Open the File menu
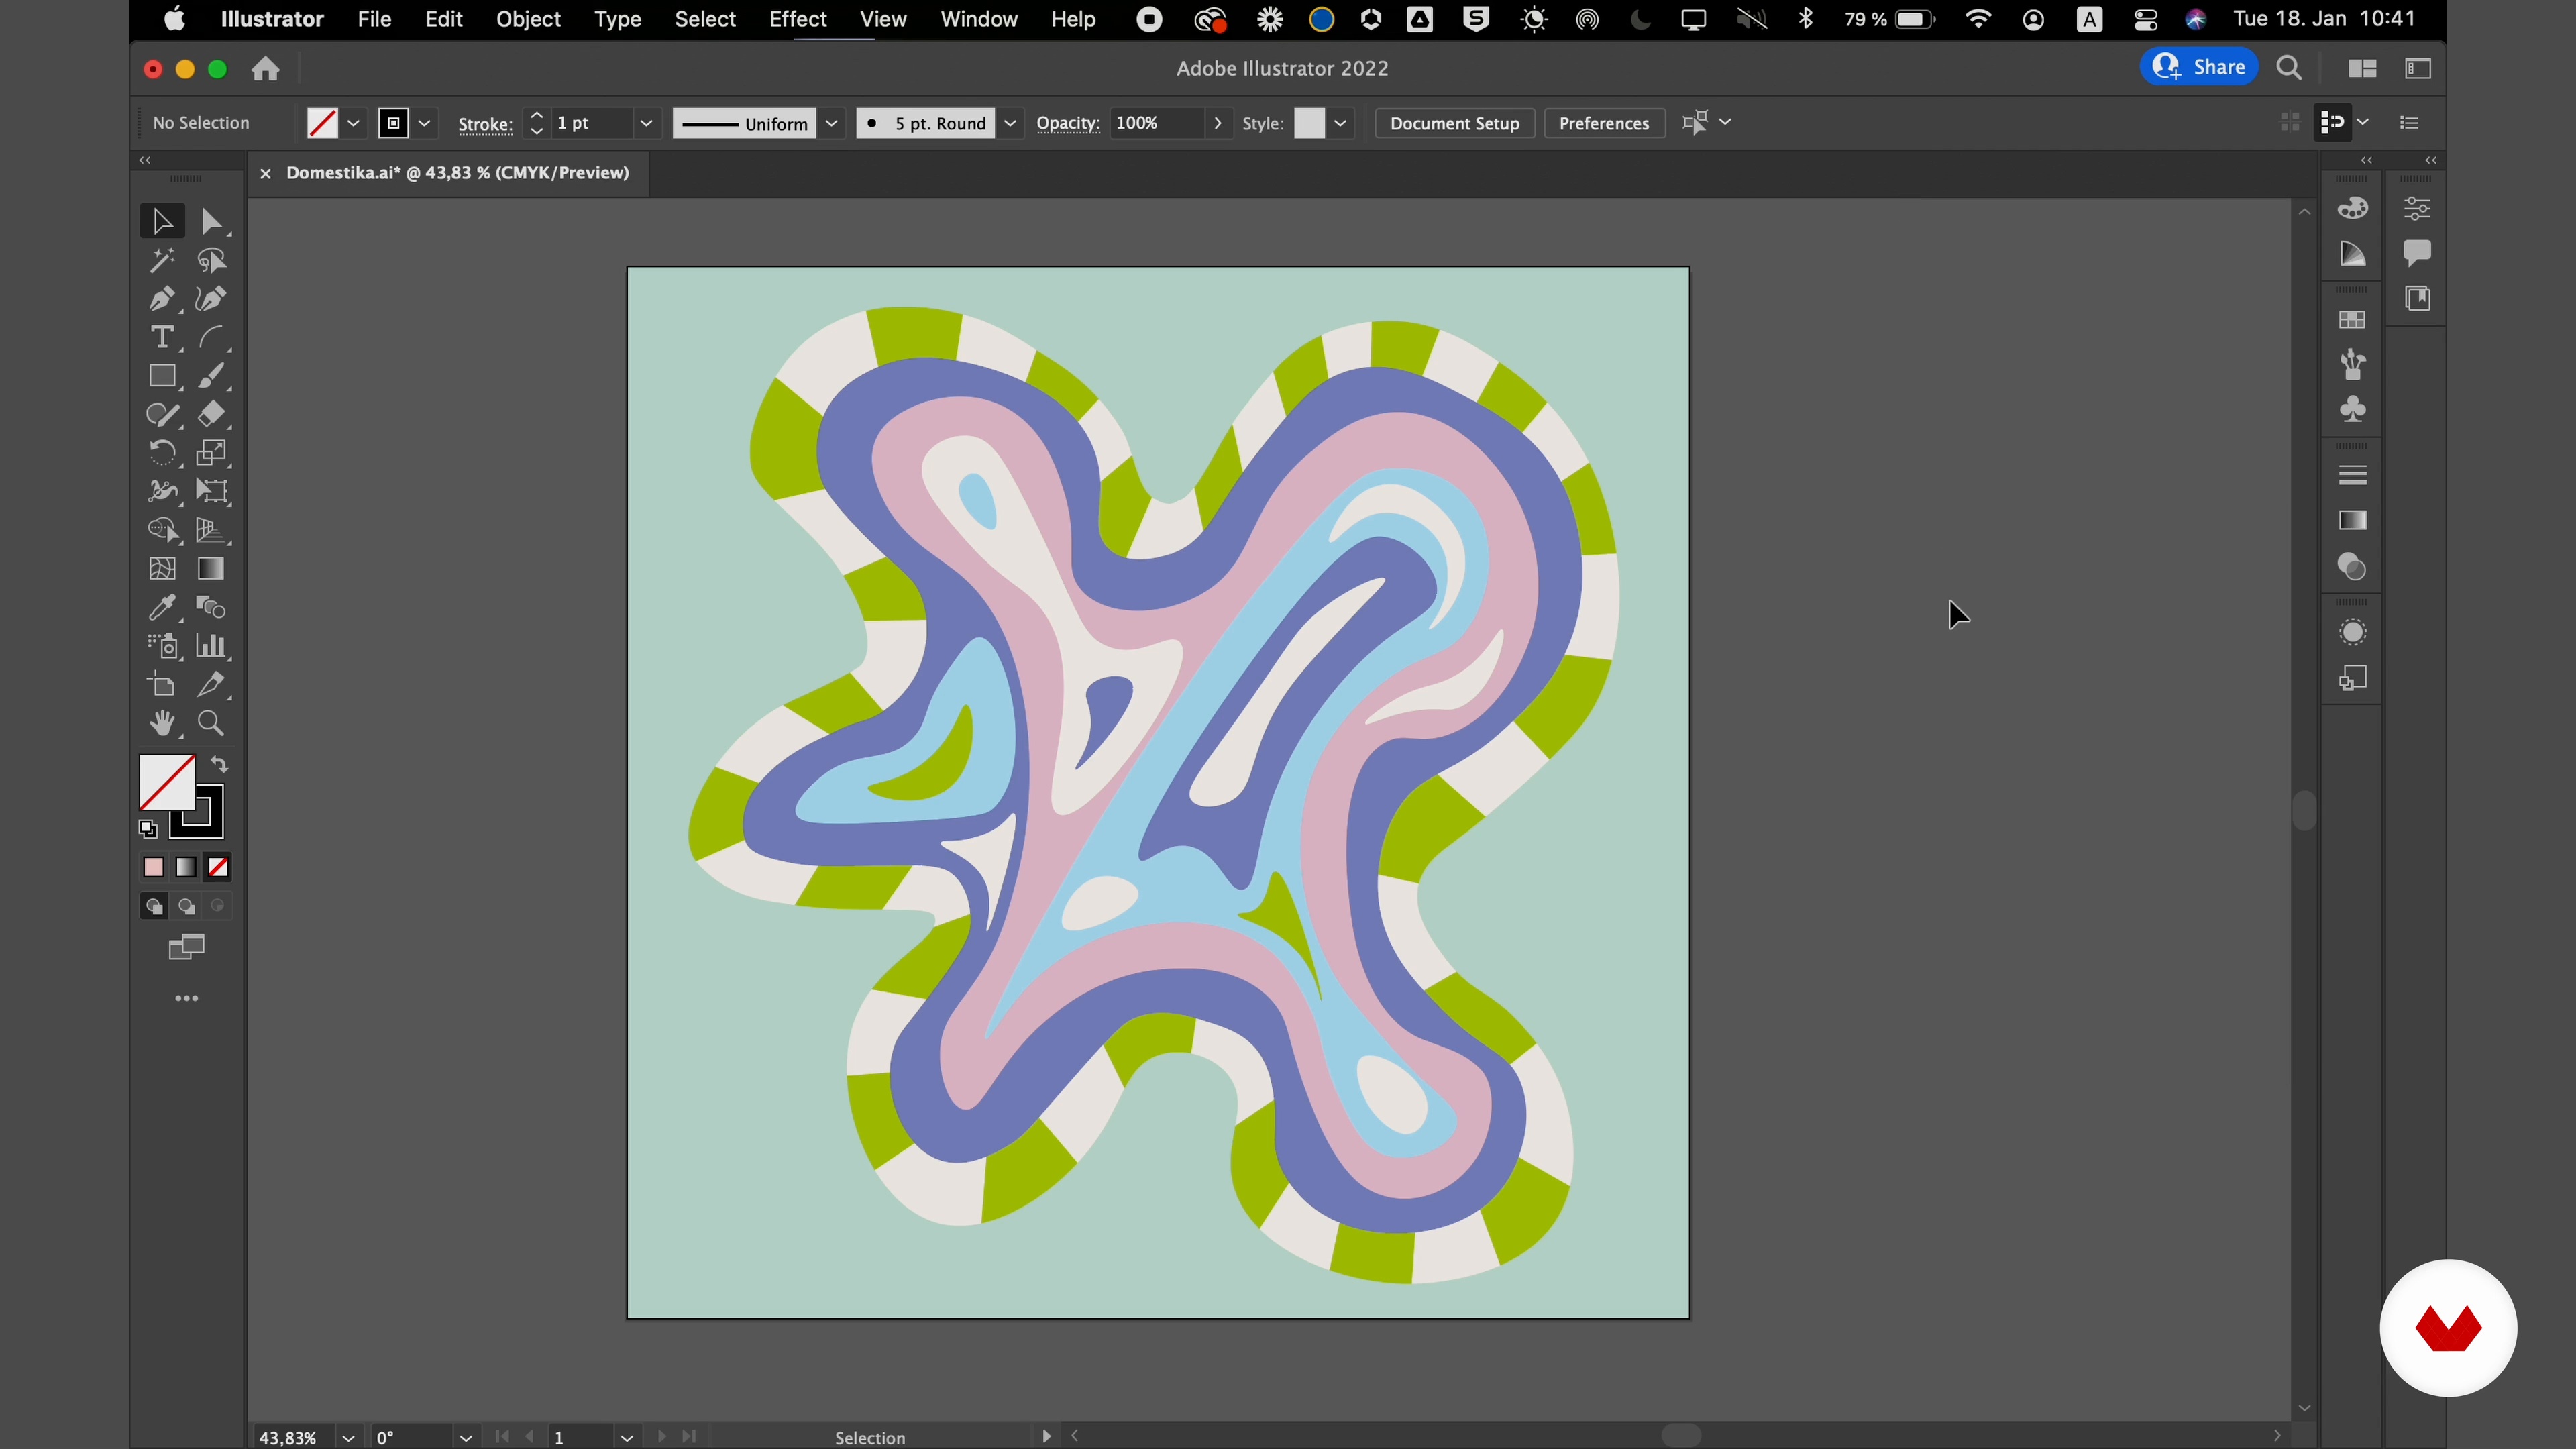 374,20
